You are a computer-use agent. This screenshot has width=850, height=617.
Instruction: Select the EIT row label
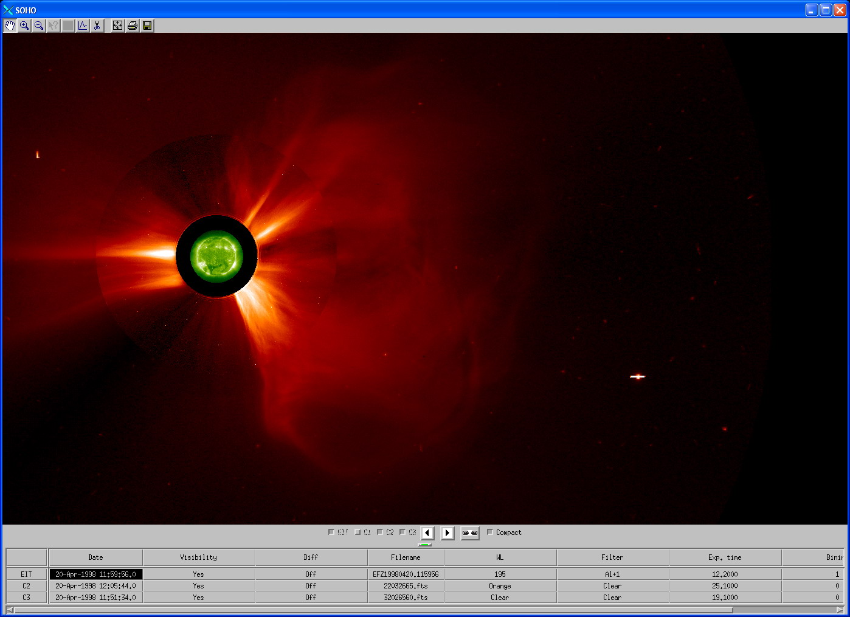tap(27, 574)
